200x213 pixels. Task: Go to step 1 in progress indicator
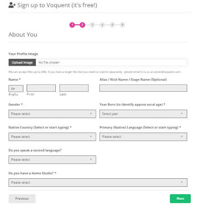click(72, 25)
